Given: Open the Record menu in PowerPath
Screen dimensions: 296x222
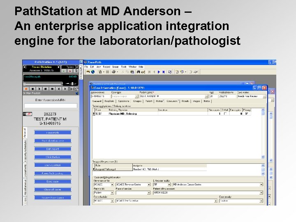Looking at the screenshot, I should pos(106,67).
